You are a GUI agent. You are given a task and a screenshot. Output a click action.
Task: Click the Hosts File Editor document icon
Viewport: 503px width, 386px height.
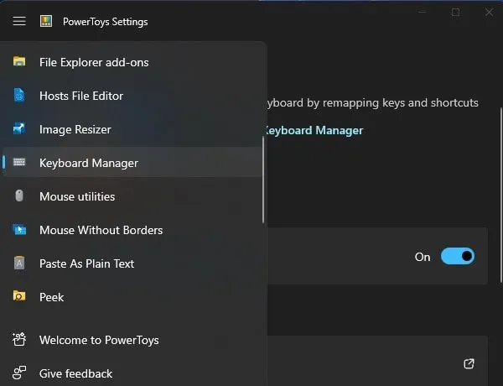[x=19, y=96]
